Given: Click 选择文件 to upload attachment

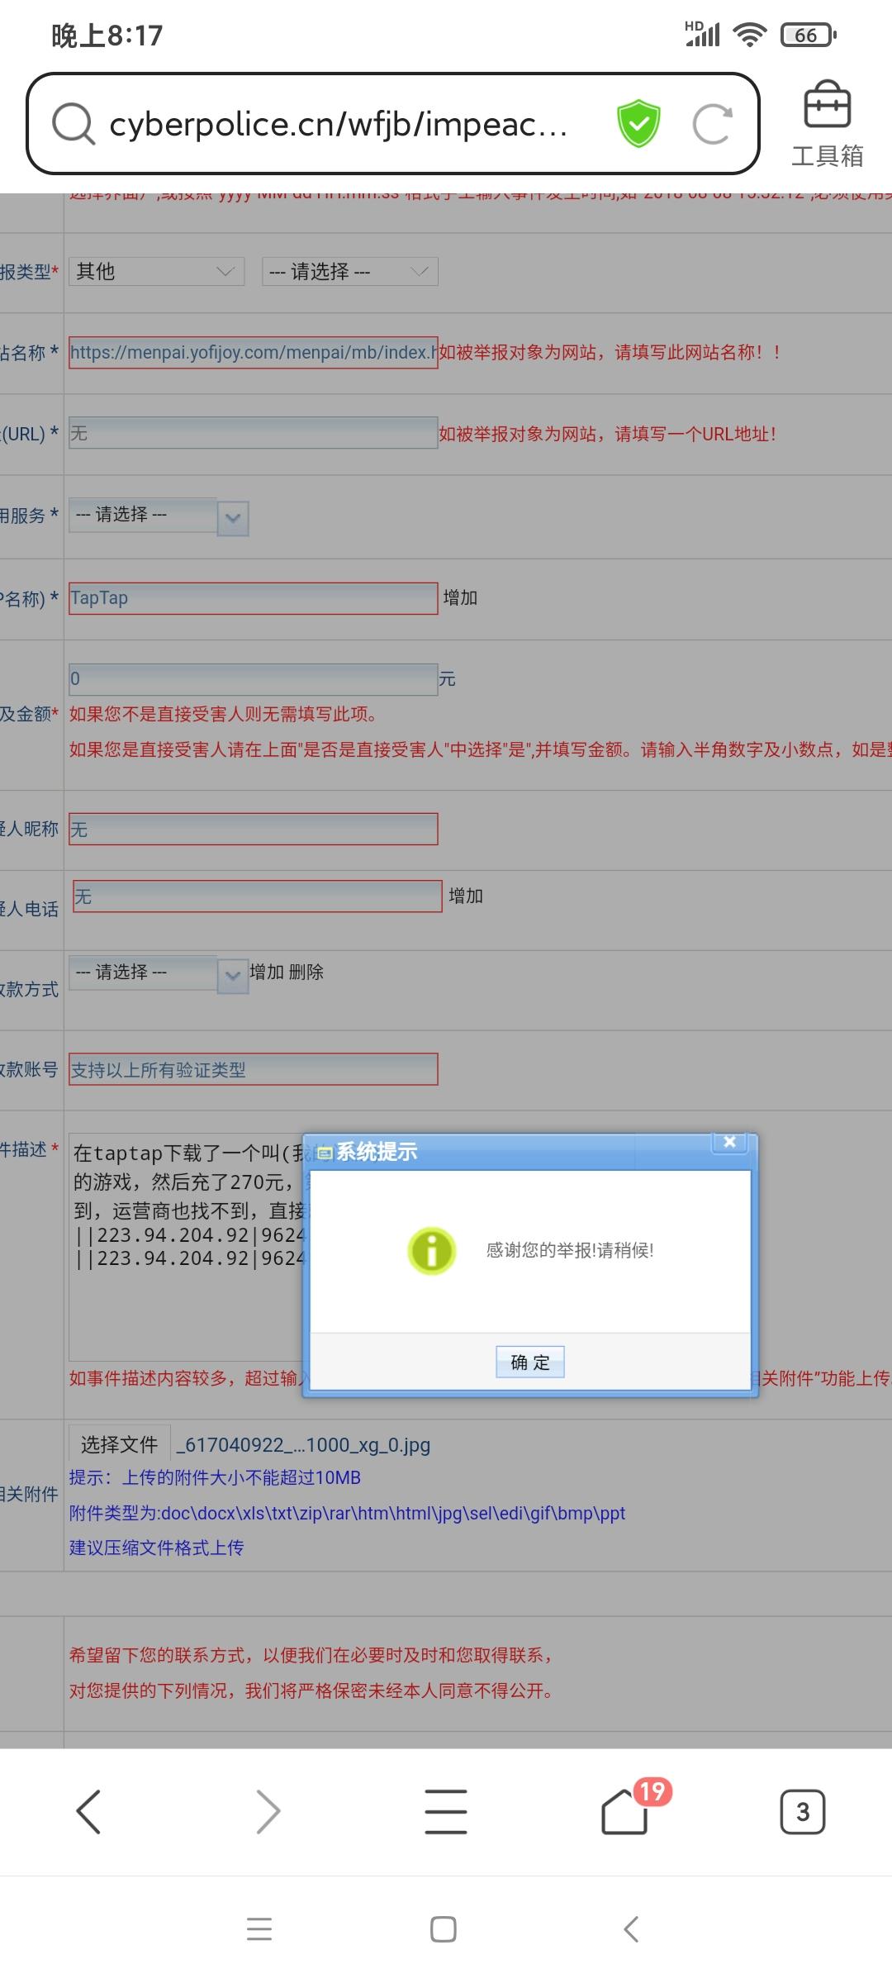Looking at the screenshot, I should click(119, 1444).
